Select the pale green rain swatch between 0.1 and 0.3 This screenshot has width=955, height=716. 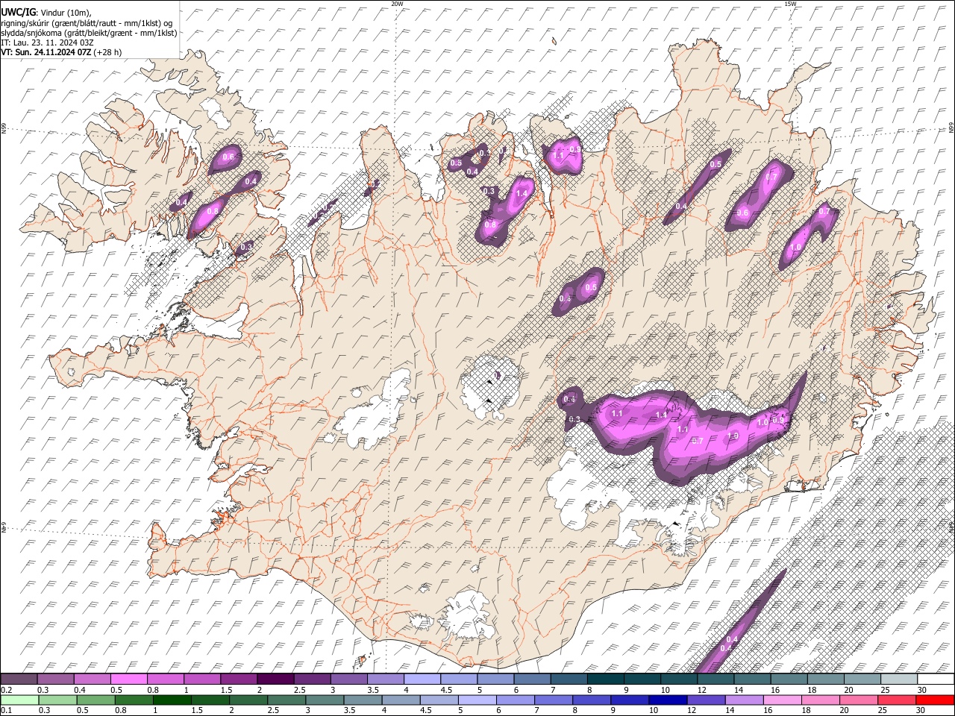(19, 700)
